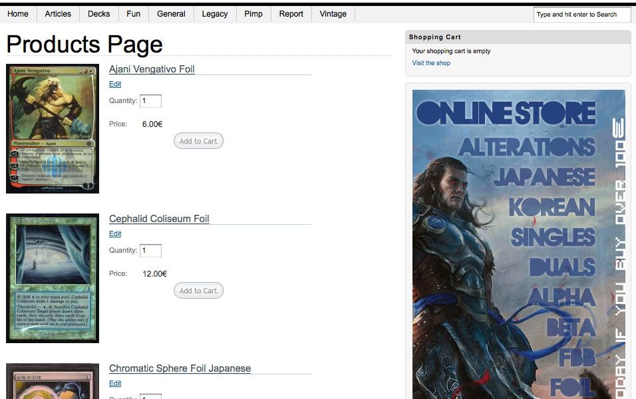Add Ajani Vengativo Foil to cart
This screenshot has height=399, width=636.
(x=198, y=141)
